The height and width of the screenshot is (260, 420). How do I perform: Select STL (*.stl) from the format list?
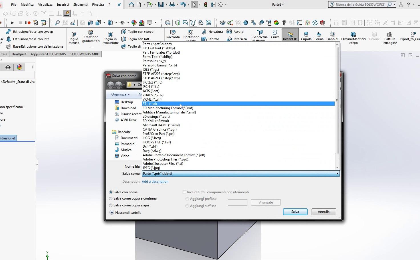click(x=150, y=104)
